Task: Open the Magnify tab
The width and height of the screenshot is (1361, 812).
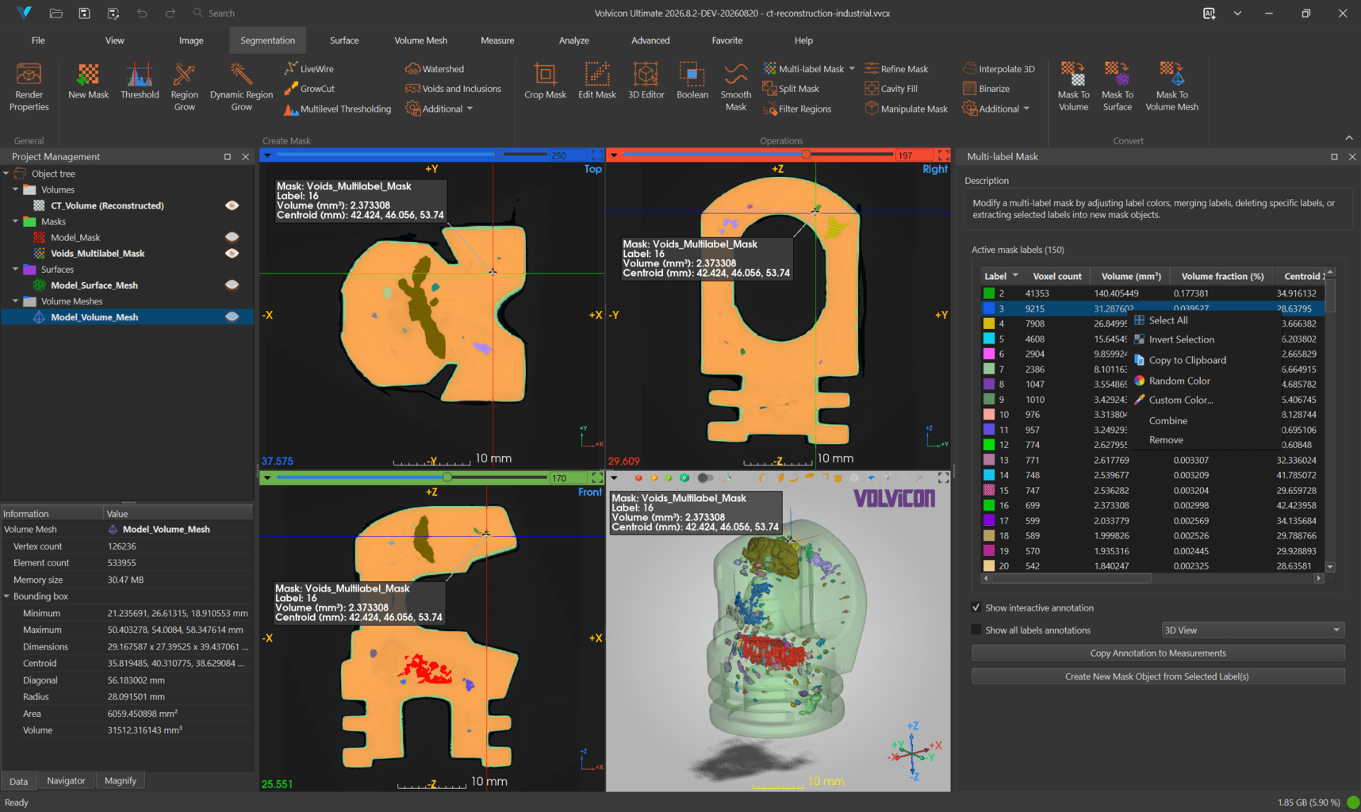Action: point(121,781)
